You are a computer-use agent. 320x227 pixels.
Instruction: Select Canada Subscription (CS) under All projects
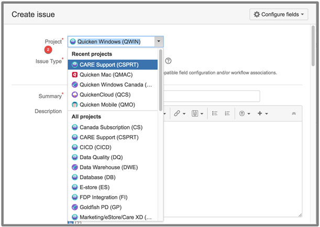(x=111, y=127)
